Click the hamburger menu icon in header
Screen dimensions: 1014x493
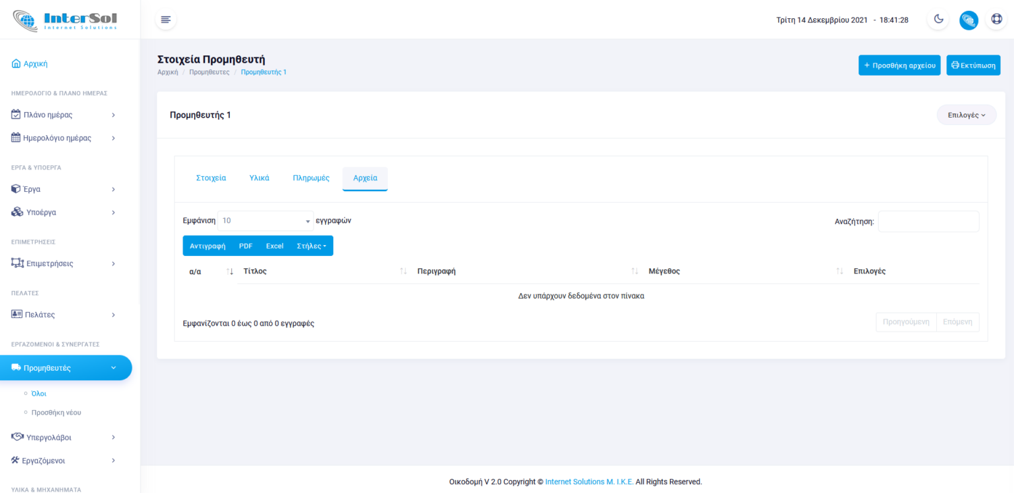pos(166,20)
